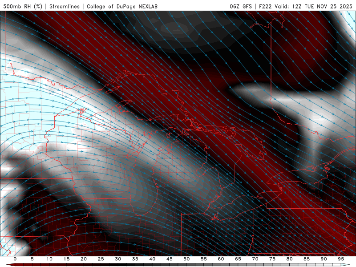Select the '50' color scale label
The width and height of the screenshot is (356, 267).
pos(186,259)
